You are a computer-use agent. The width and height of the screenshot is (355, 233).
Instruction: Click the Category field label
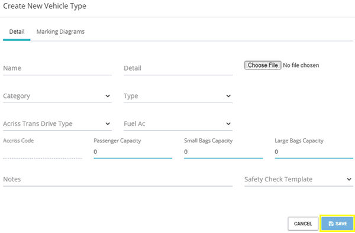pos(17,96)
